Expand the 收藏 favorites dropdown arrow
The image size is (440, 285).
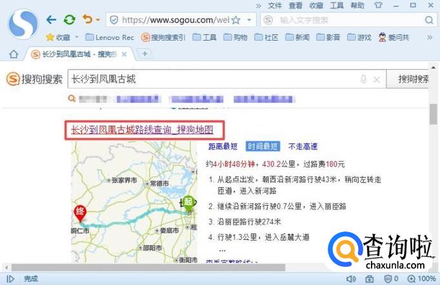coord(76,37)
